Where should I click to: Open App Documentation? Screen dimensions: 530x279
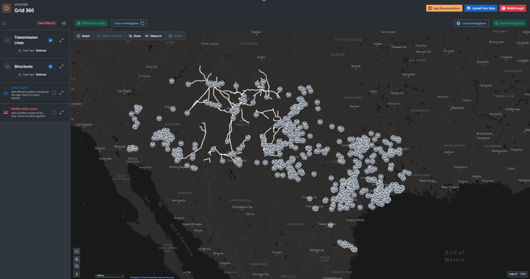[444, 8]
